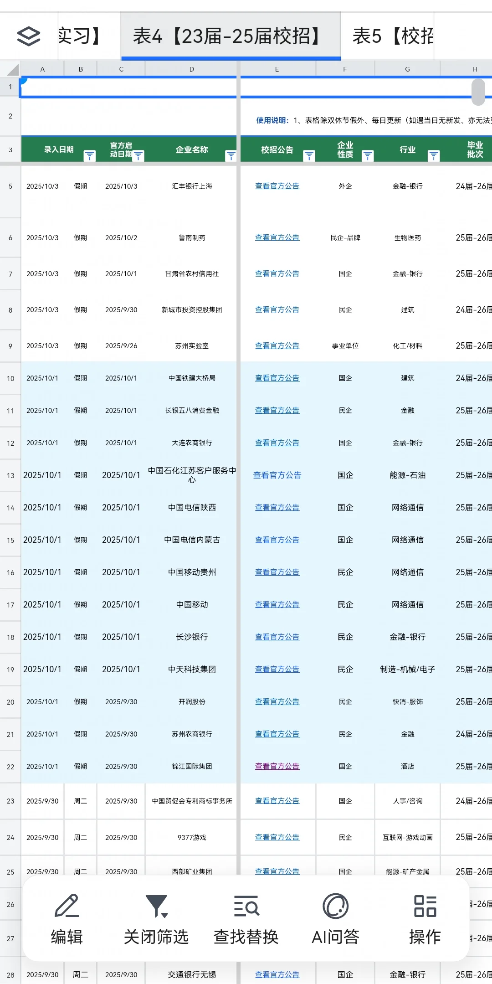Open the 操作 grid icon

(x=425, y=906)
